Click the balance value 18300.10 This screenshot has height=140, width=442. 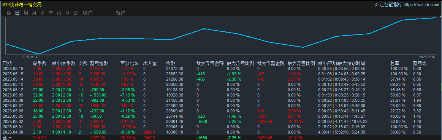(174, 132)
